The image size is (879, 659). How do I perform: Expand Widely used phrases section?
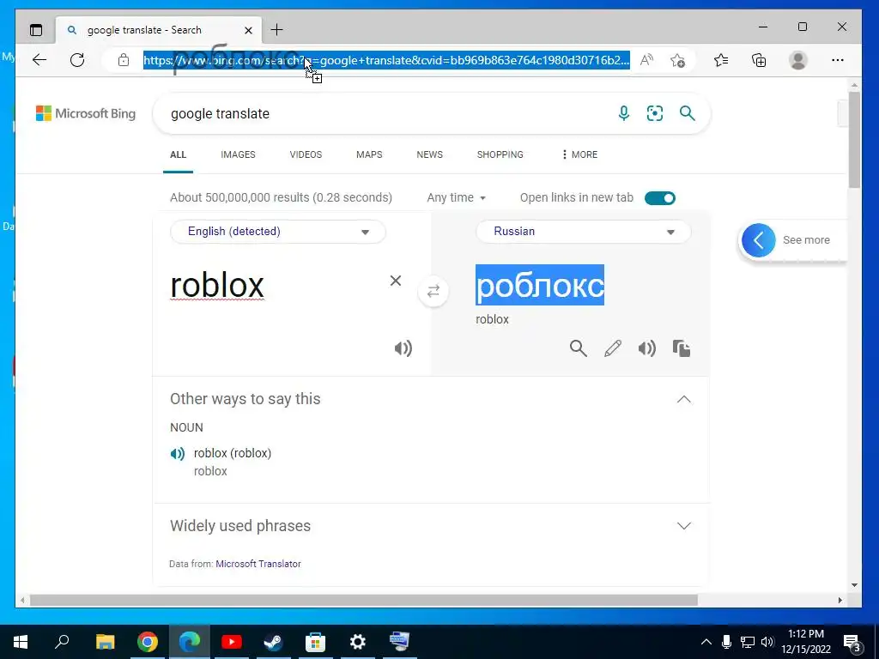pyautogui.click(x=683, y=526)
